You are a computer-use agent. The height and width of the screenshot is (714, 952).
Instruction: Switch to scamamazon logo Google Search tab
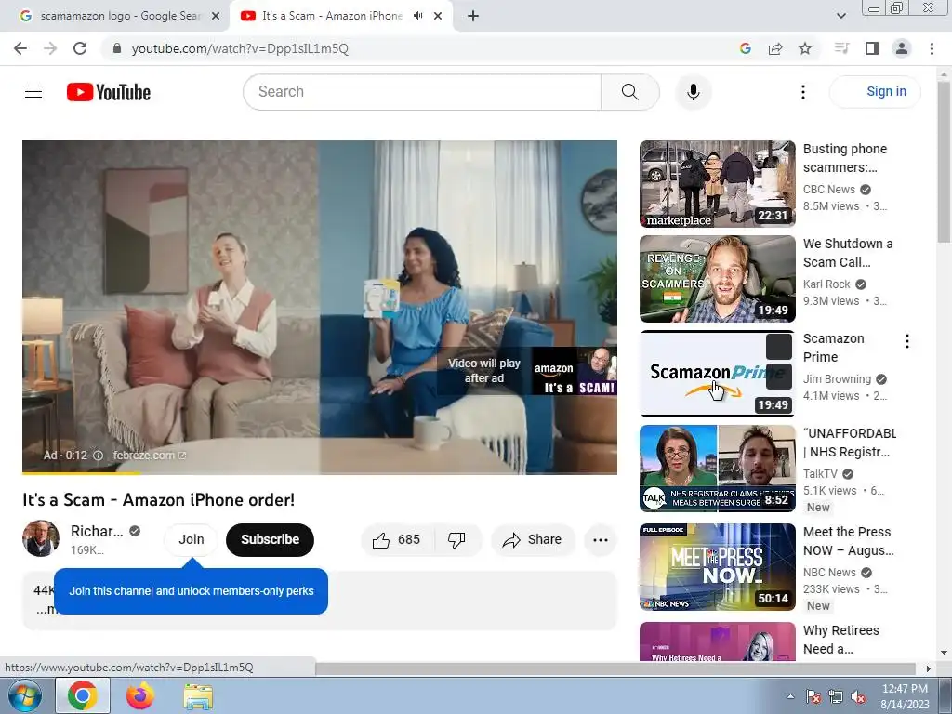pyautogui.click(x=114, y=16)
